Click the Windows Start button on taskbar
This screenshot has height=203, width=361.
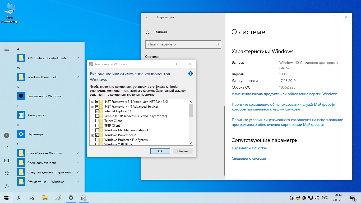6,197
